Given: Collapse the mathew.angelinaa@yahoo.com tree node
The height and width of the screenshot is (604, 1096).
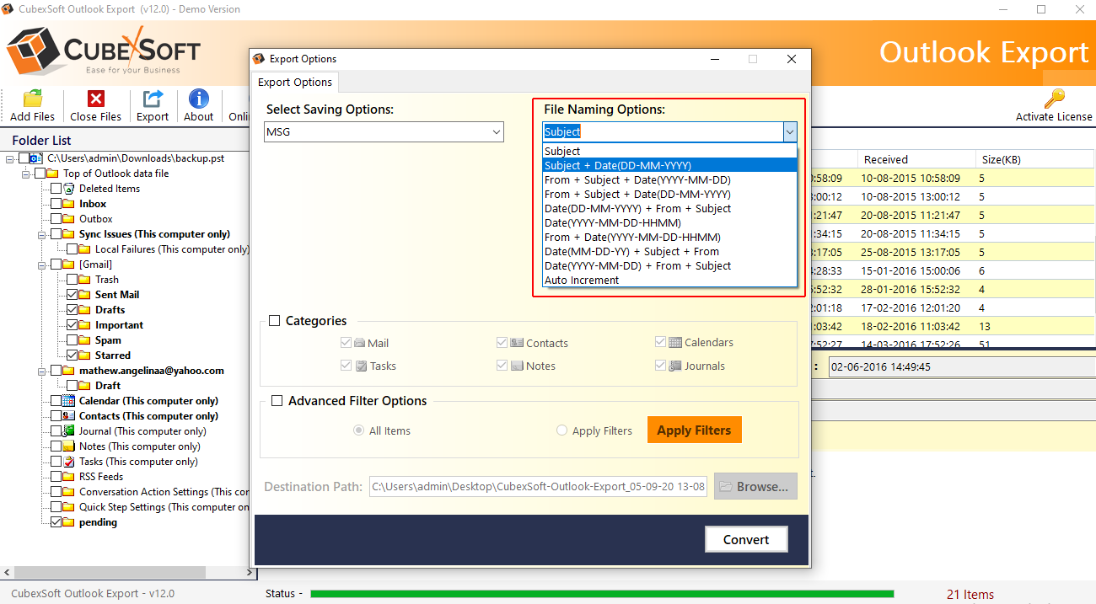Looking at the screenshot, I should (42, 371).
